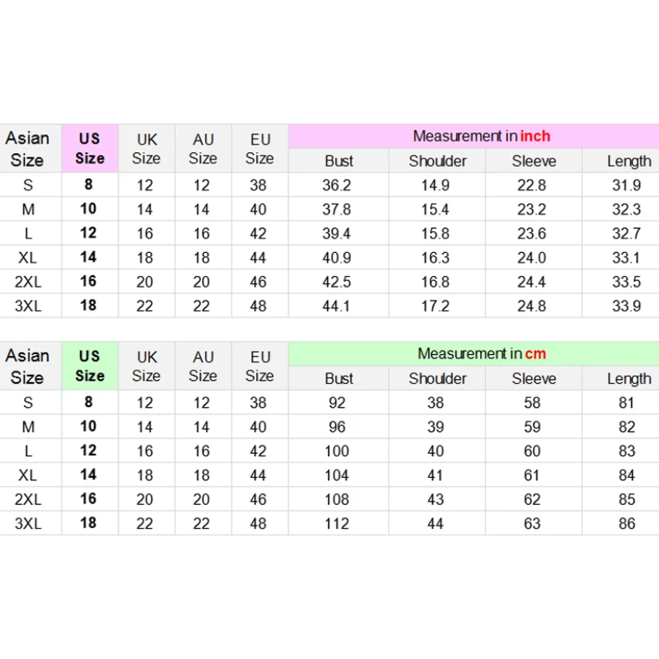Click Asian Size header in inch table
659x659 pixels.
click(27, 148)
